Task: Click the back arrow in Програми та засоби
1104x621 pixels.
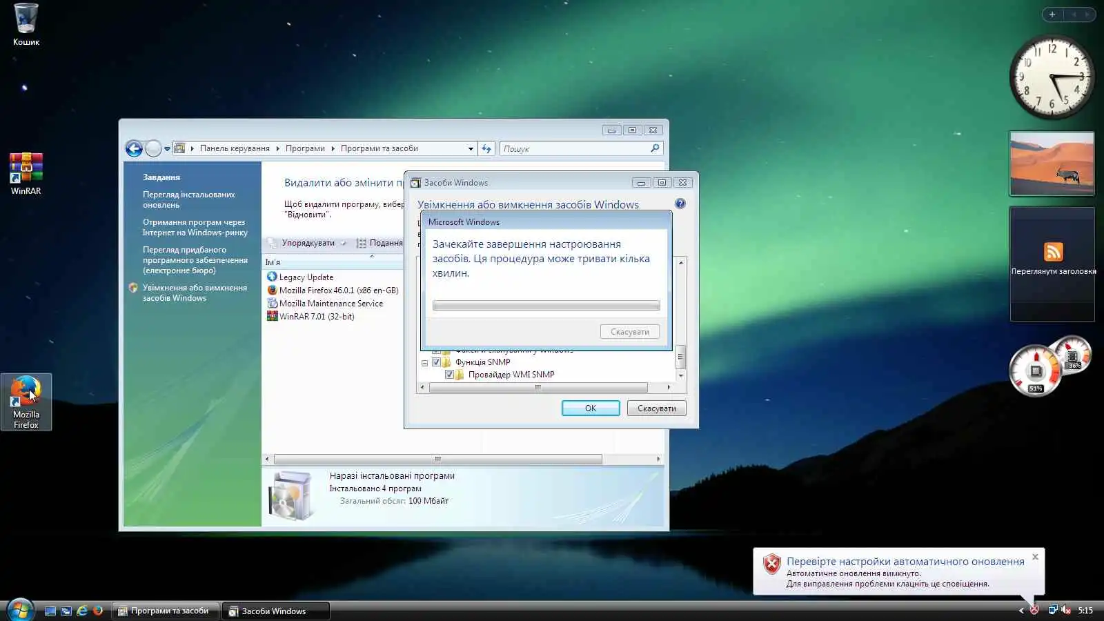Action: coord(134,148)
